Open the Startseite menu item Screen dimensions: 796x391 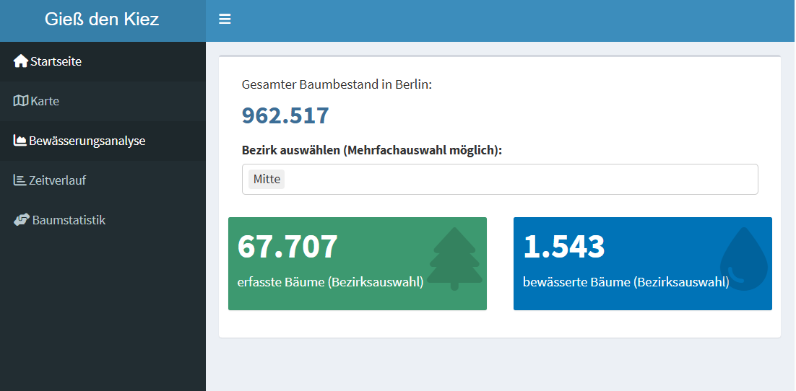[103, 61]
